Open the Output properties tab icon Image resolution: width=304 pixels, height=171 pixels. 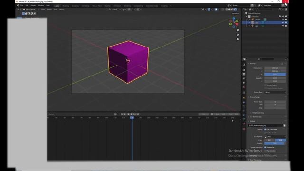(x=244, y=74)
